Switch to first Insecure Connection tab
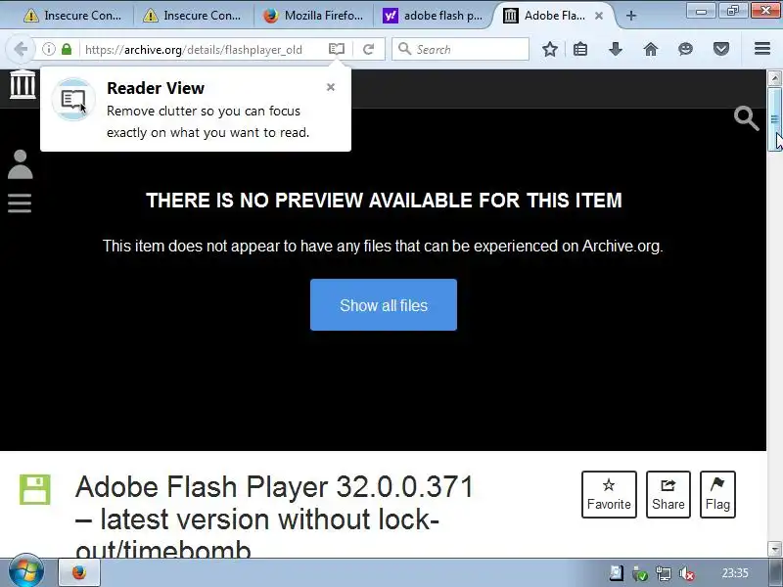The height and width of the screenshot is (587, 783). tap(72, 16)
